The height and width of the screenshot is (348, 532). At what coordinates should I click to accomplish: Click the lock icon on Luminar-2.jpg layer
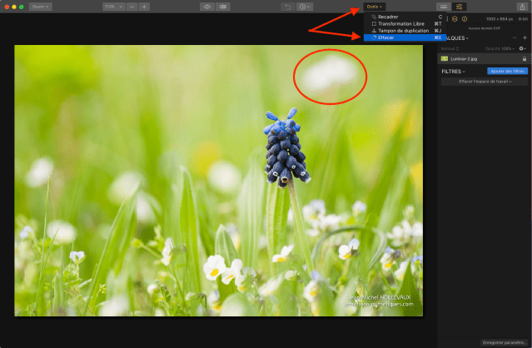pos(525,58)
